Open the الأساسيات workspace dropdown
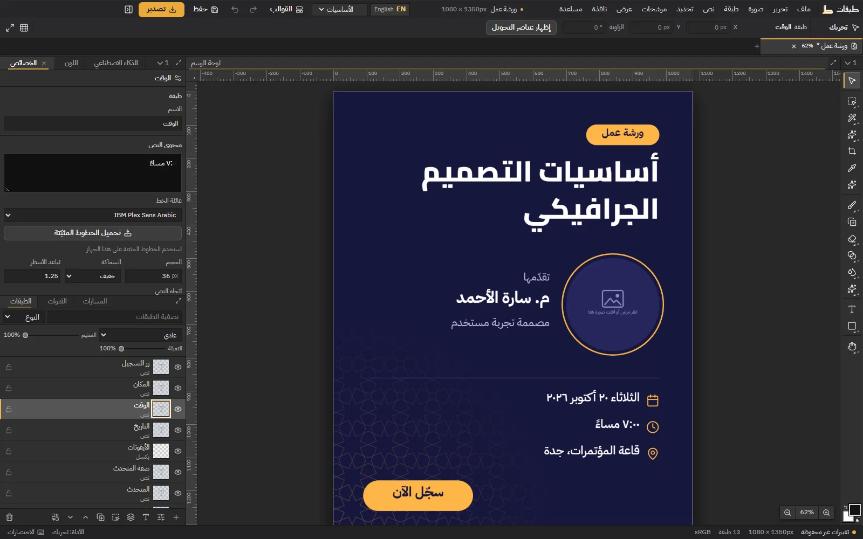 coord(339,9)
